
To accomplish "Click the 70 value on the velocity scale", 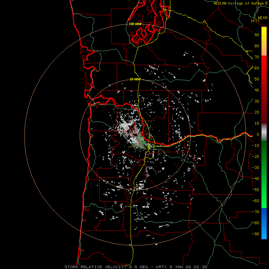I will 257,57.
